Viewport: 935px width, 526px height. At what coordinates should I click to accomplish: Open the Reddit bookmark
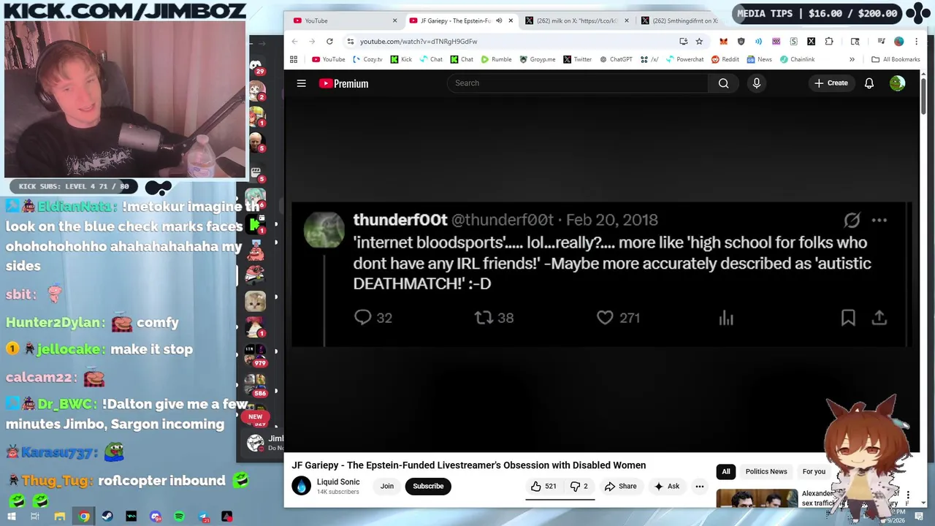(x=725, y=59)
